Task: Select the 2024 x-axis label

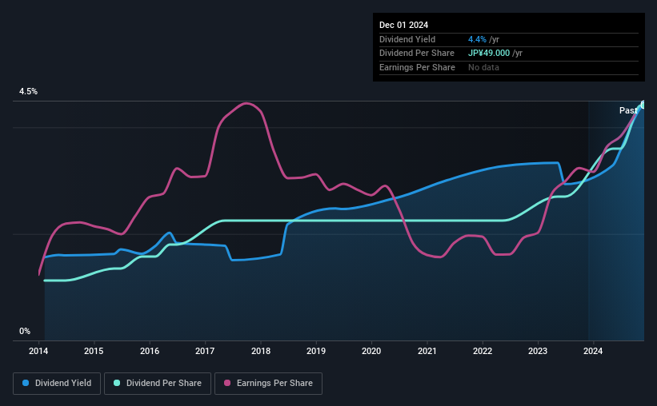Action: [593, 351]
